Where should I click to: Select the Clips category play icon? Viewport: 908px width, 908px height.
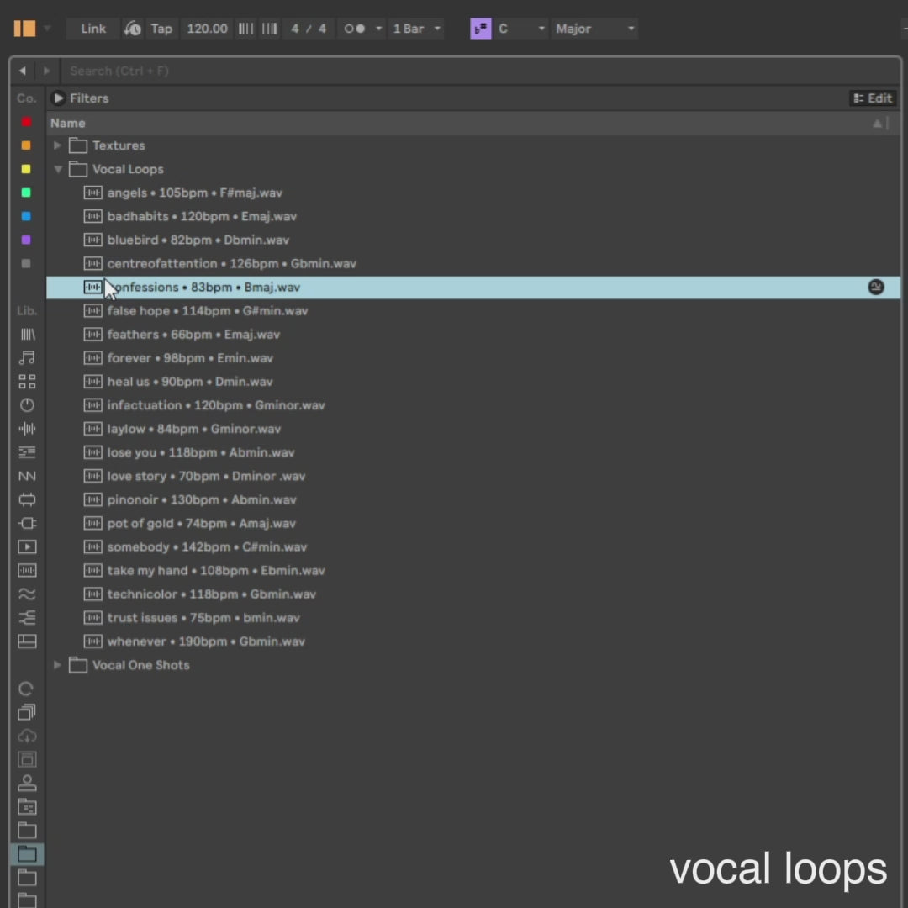[27, 546]
